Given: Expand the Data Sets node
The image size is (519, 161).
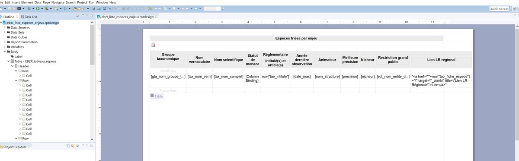Looking at the screenshot, I should pyautogui.click(x=4, y=32).
